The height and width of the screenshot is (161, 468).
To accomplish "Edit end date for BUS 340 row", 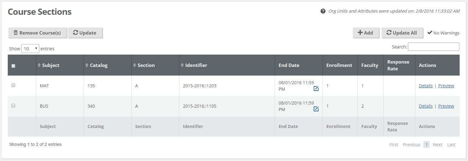I will (x=316, y=109).
